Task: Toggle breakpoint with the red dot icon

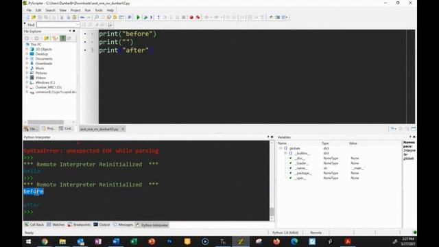Action: tap(191, 17)
